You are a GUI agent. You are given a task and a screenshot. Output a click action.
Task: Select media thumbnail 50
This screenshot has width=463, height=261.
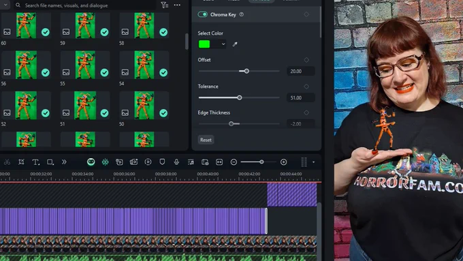144,106
